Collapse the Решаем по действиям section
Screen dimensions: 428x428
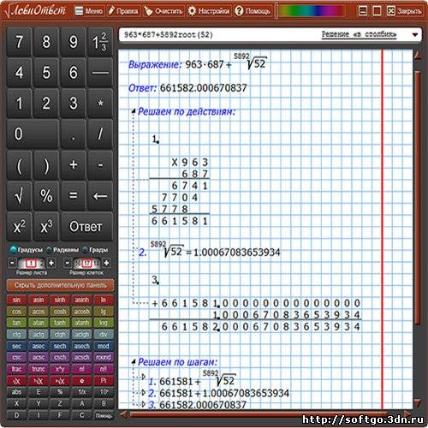pos(134,111)
